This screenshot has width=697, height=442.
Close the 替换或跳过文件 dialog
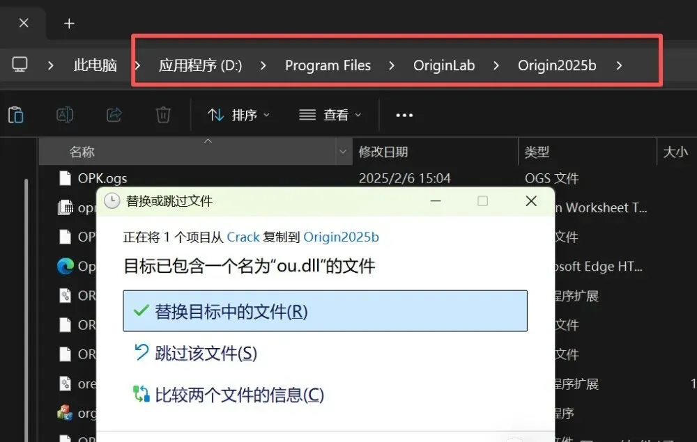coord(531,201)
